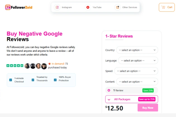Open the Instagram services icon
The height and width of the screenshot is (117, 176).
tap(57, 7)
